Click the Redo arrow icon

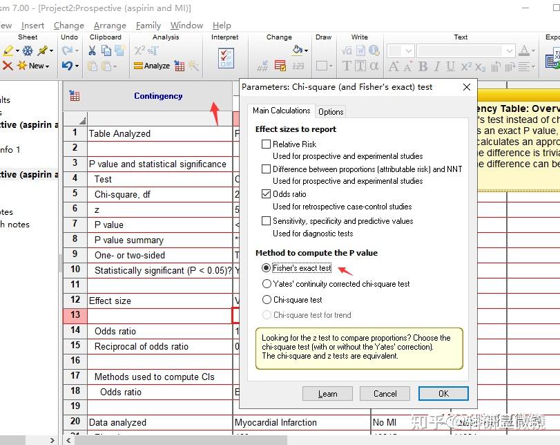(67, 50)
